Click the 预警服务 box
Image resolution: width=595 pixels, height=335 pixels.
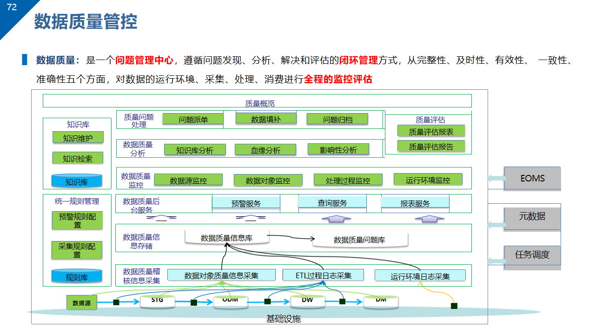point(246,203)
